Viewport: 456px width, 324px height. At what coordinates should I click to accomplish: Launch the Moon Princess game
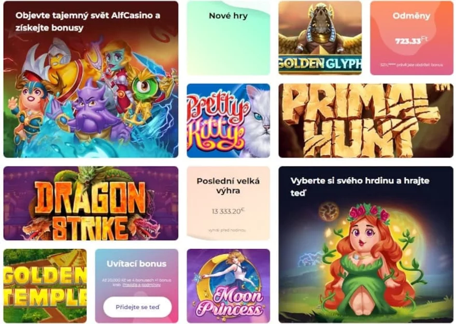click(x=229, y=286)
